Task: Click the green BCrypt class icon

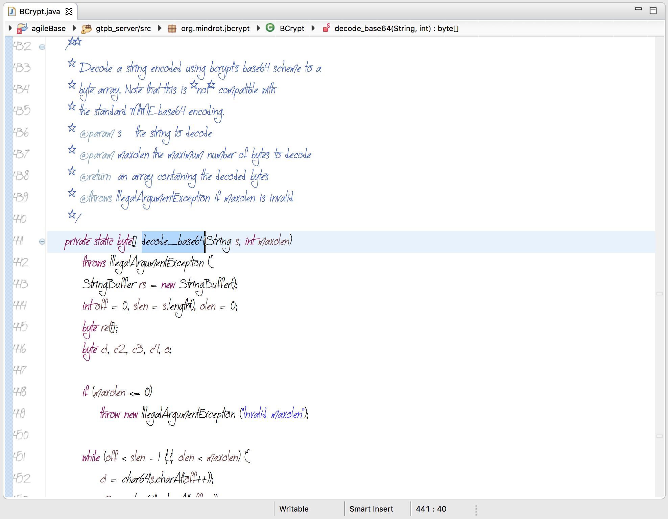Action: point(270,28)
